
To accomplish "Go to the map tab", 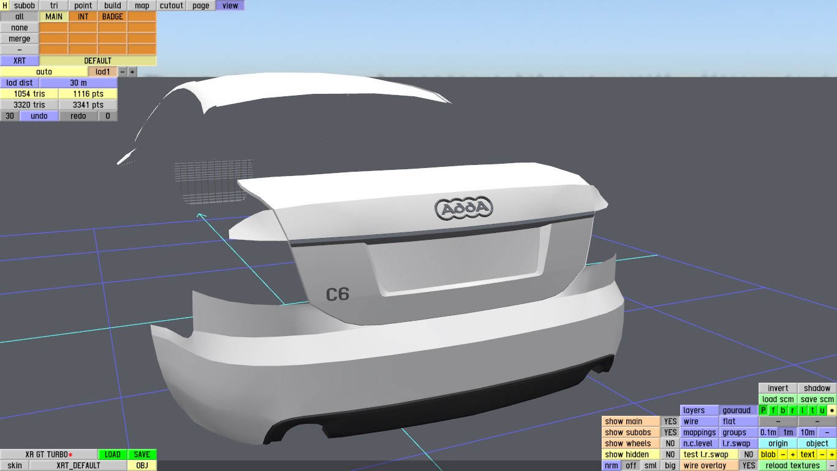I will pos(142,6).
